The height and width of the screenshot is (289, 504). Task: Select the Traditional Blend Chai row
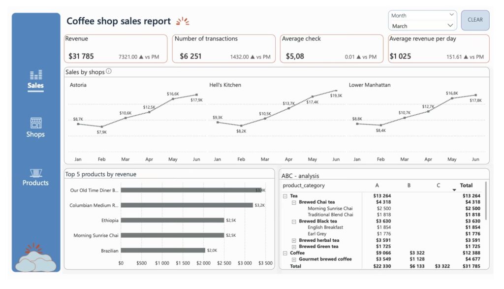point(382,215)
